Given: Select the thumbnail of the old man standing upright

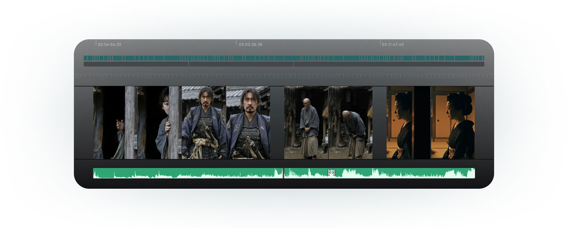Looking at the screenshot, I should pos(306,123).
